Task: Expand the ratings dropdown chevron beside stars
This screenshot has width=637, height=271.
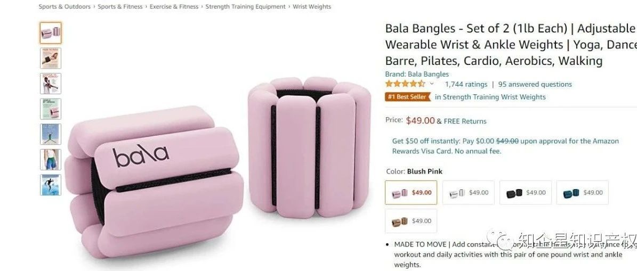Action: [x=431, y=84]
